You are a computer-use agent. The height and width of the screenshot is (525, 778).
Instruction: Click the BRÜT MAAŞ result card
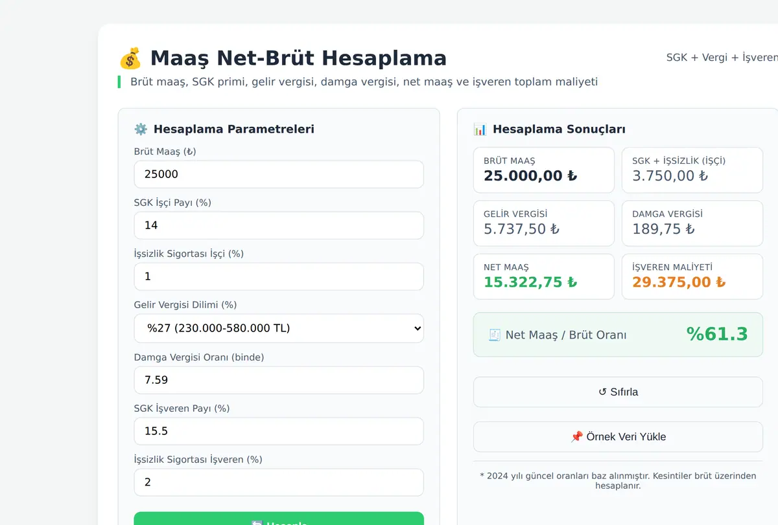point(544,170)
